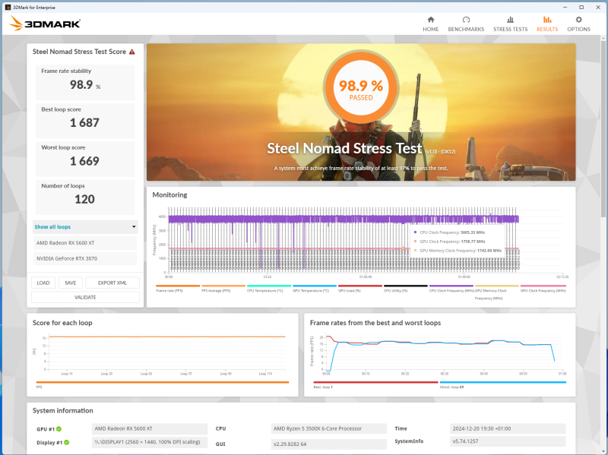The width and height of the screenshot is (608, 455).
Task: Select AMD Radeon RX 5600 XT entry
Action: (85, 243)
